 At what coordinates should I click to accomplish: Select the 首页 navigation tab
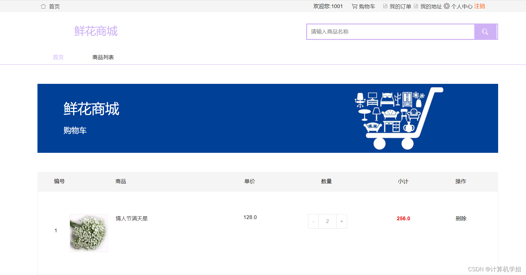point(58,57)
